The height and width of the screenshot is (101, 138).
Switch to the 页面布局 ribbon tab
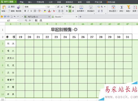(x=40, y=2)
